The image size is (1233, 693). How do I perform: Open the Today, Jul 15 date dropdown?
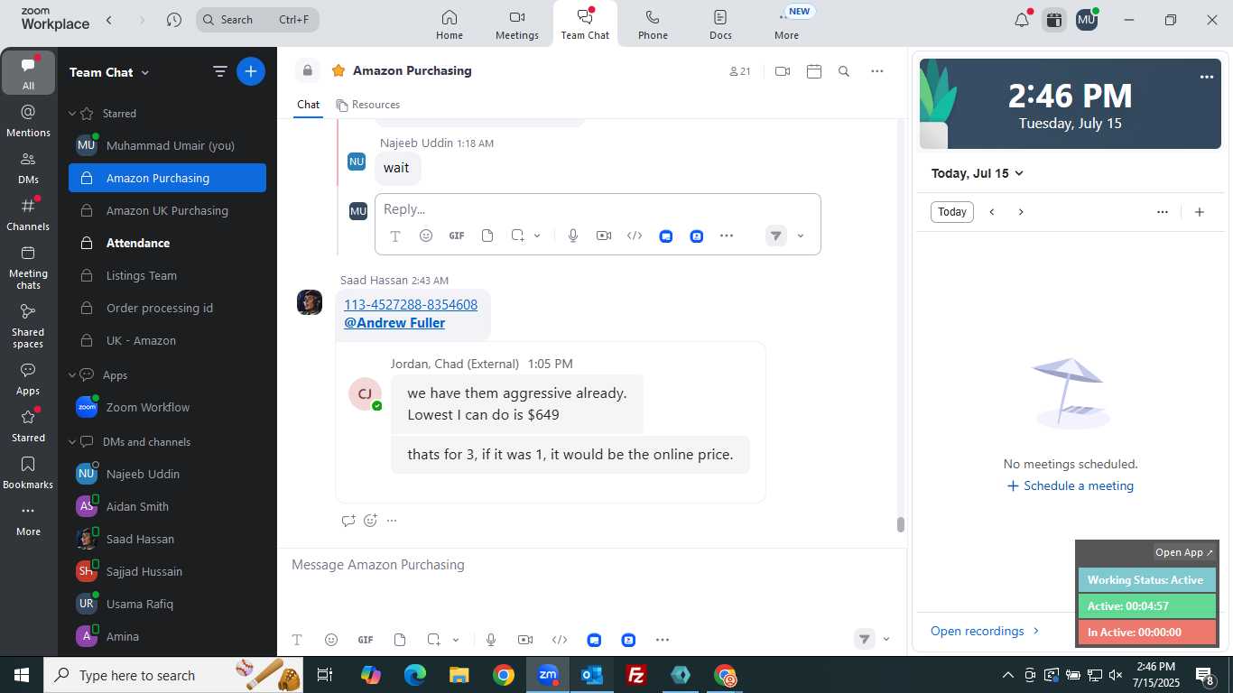tap(978, 173)
